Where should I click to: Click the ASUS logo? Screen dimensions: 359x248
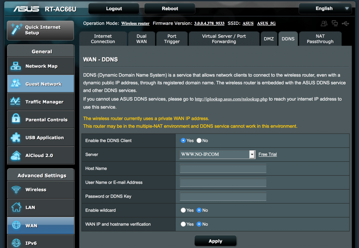tap(26, 9)
